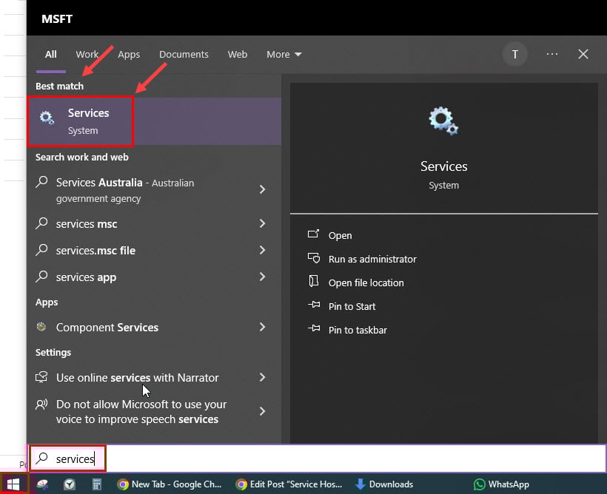The width and height of the screenshot is (607, 494).
Task: Click the Services gear icon in results
Action: click(47, 118)
